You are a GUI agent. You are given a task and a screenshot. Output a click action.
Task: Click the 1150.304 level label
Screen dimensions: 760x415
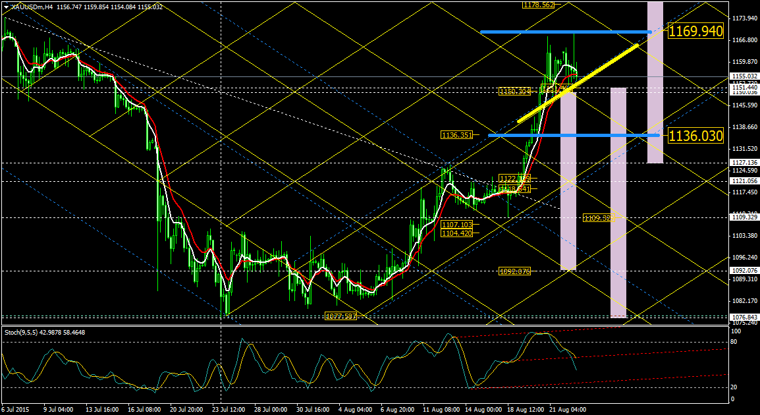[x=514, y=91]
